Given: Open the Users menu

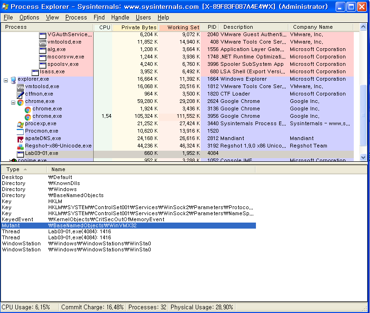Looking at the screenshot, I should pyautogui.click(x=143, y=18).
